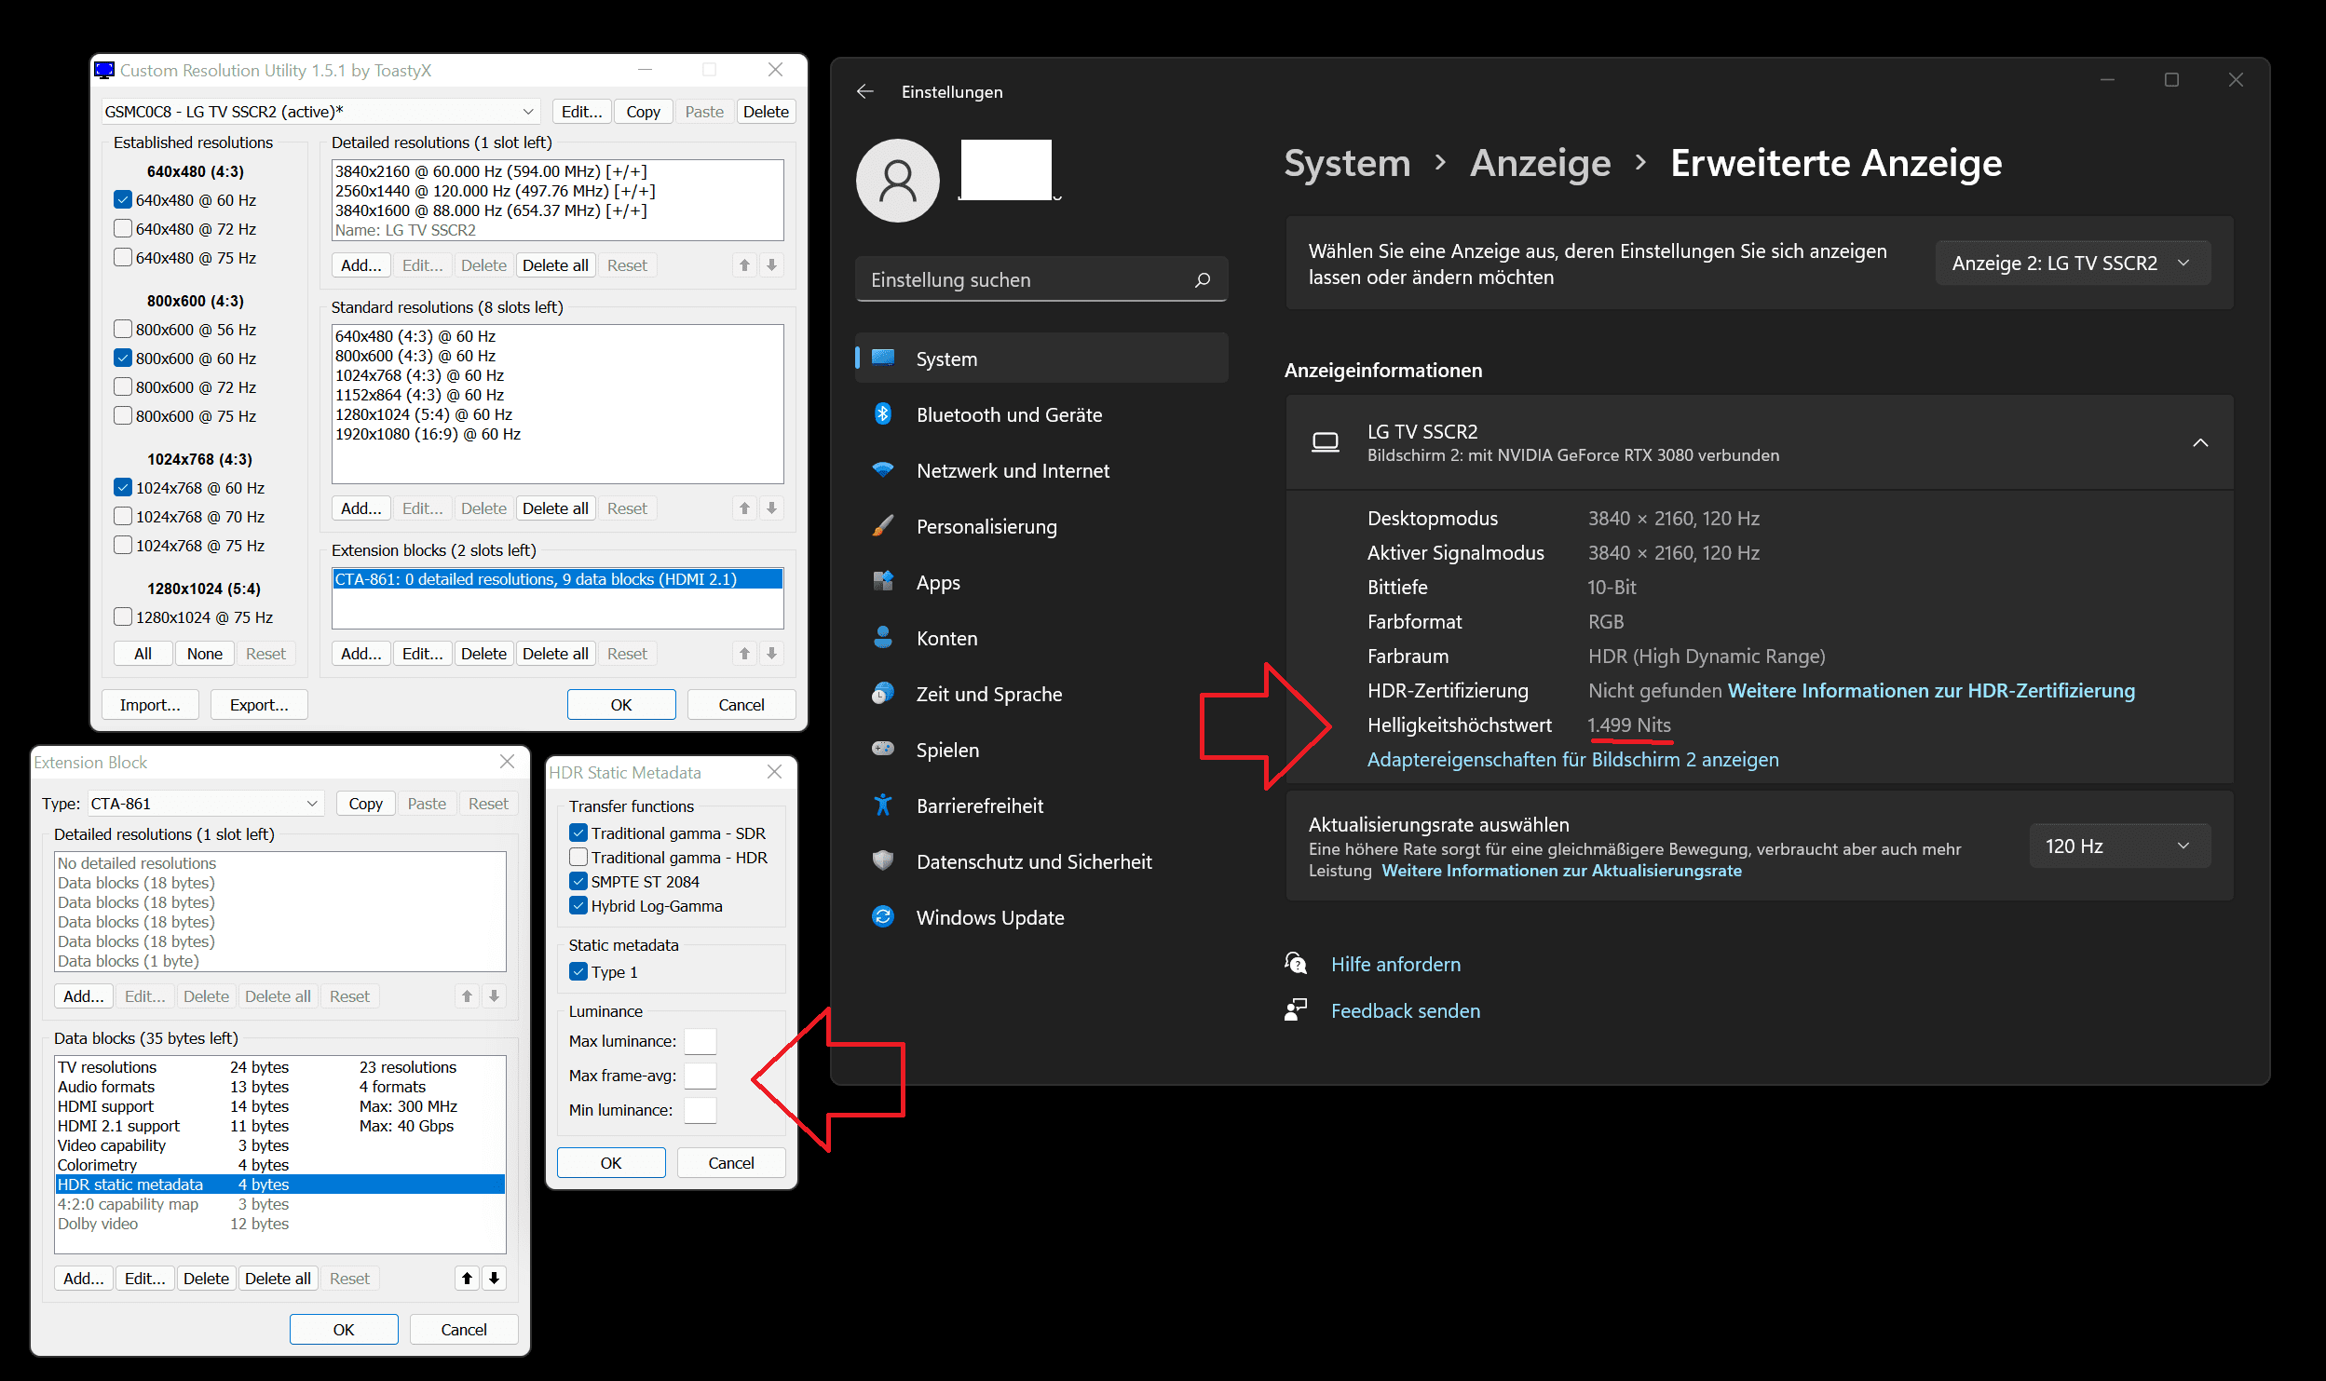Select the CTA-861 extension block entry
This screenshot has height=1381, width=2326.
[x=557, y=579]
